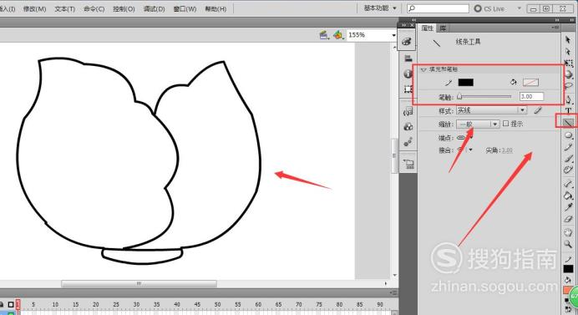Open the 缩放 scale dropdown
Screen dimensions: 578x315
click(478, 124)
